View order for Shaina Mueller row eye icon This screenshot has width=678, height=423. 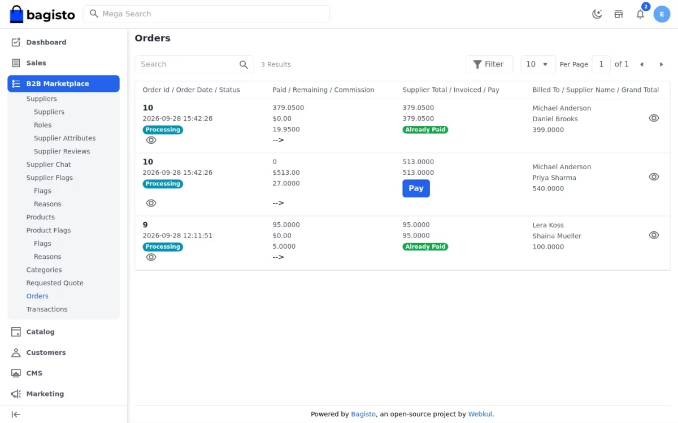654,235
